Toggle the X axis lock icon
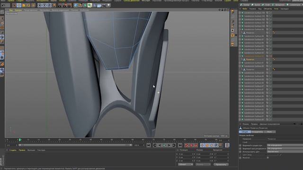Screen dimensions: 303x170 [40, 5]
